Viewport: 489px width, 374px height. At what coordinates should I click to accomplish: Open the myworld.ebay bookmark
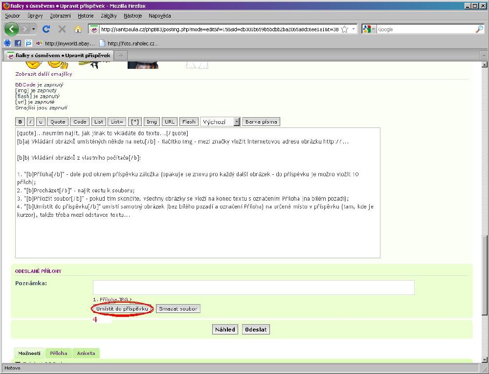click(x=66, y=43)
